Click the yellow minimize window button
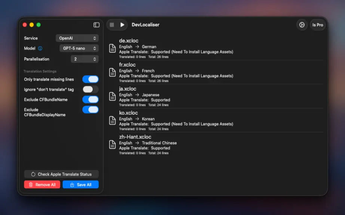345x215 pixels. coord(32,25)
